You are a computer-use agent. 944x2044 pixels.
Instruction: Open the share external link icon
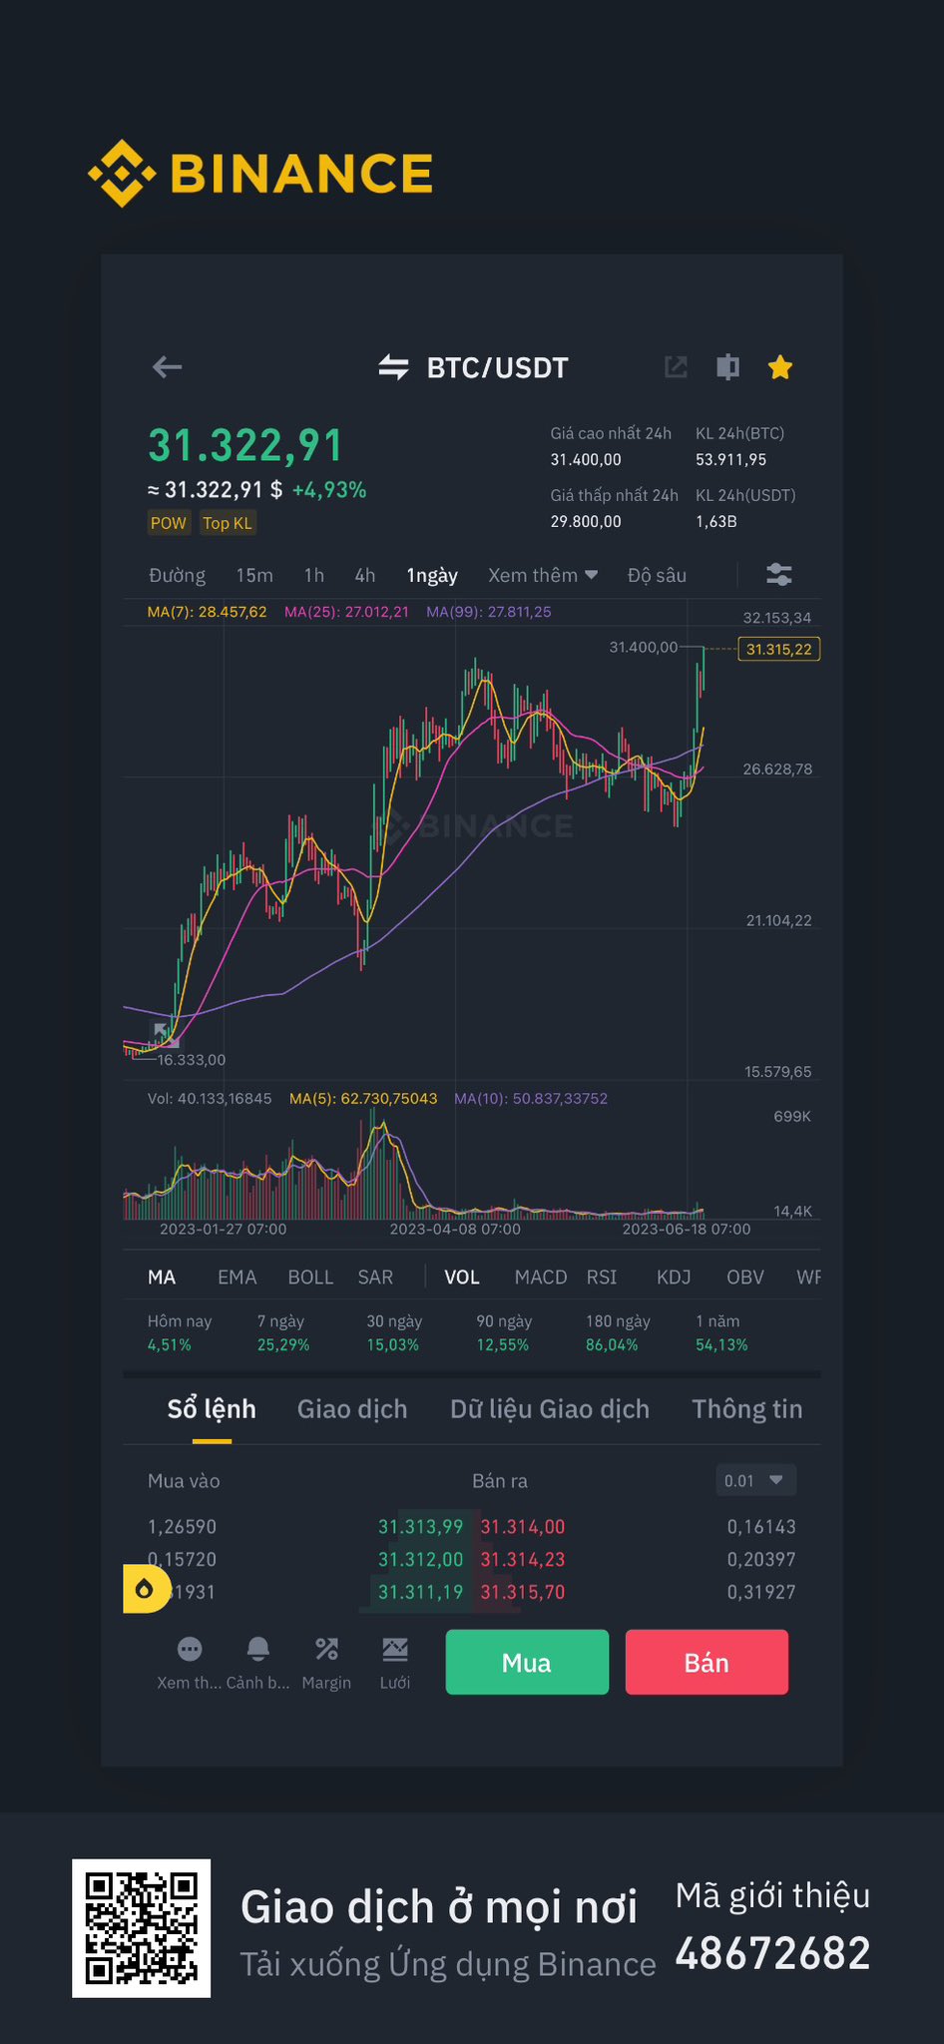tap(676, 367)
